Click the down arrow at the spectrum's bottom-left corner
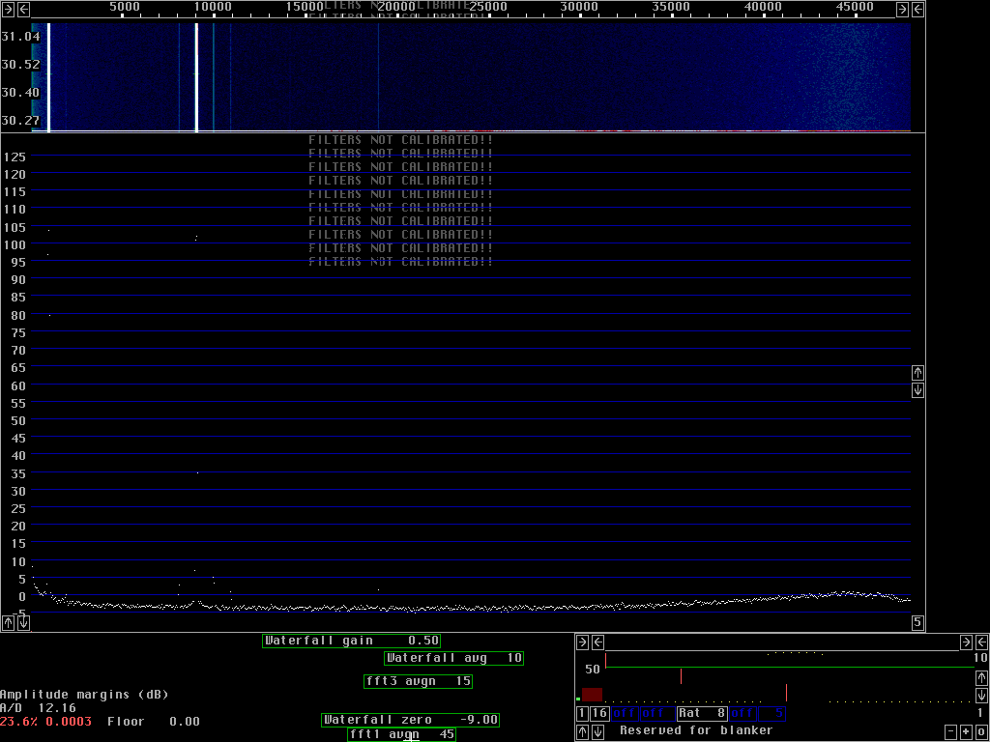This screenshot has height=742, width=990. tap(23, 623)
